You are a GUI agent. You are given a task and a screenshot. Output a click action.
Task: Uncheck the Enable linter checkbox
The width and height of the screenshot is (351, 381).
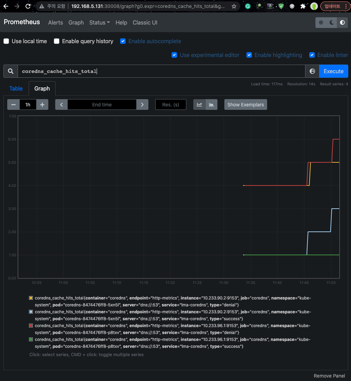coord(312,55)
